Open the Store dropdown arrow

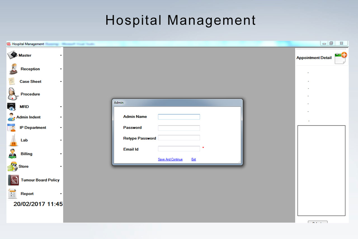[61, 167]
